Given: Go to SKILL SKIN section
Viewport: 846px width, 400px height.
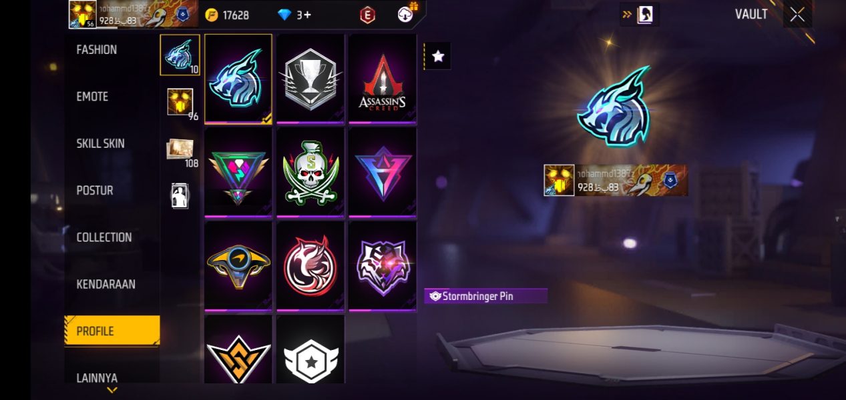Looking at the screenshot, I should pos(100,143).
